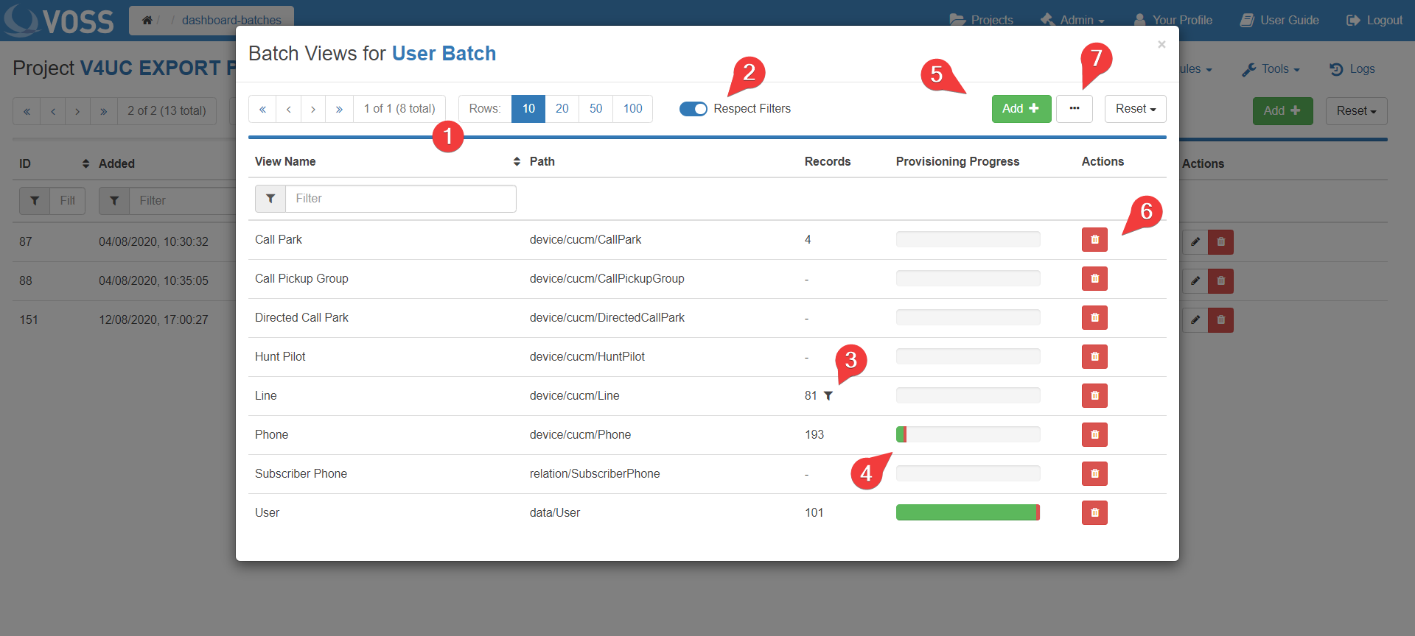Delete the Line batch view
This screenshot has width=1415, height=636.
click(1094, 395)
